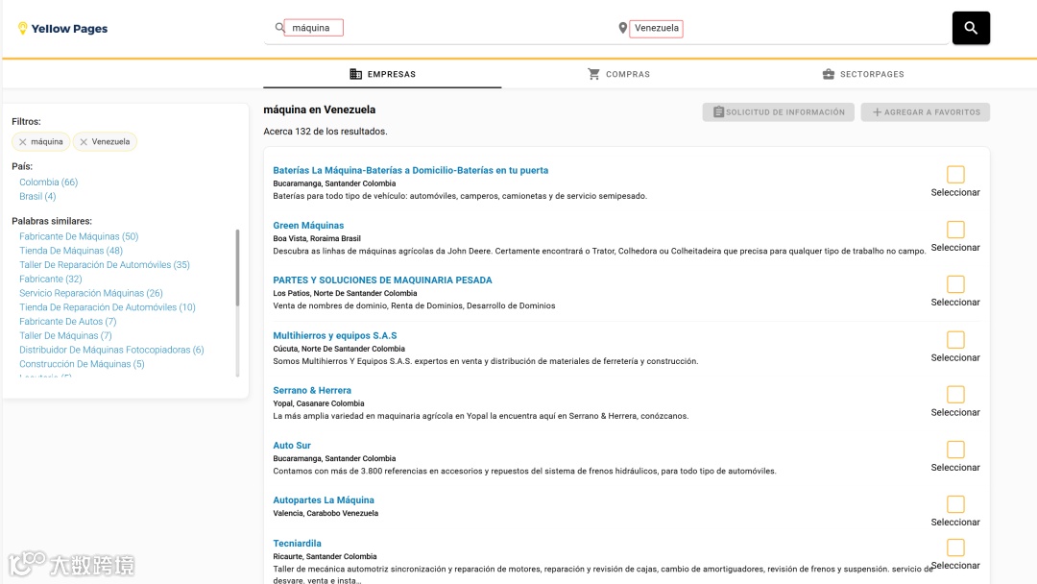1037x584 pixels.
Task: Switch to the EMPRESAS tab
Action: point(382,74)
